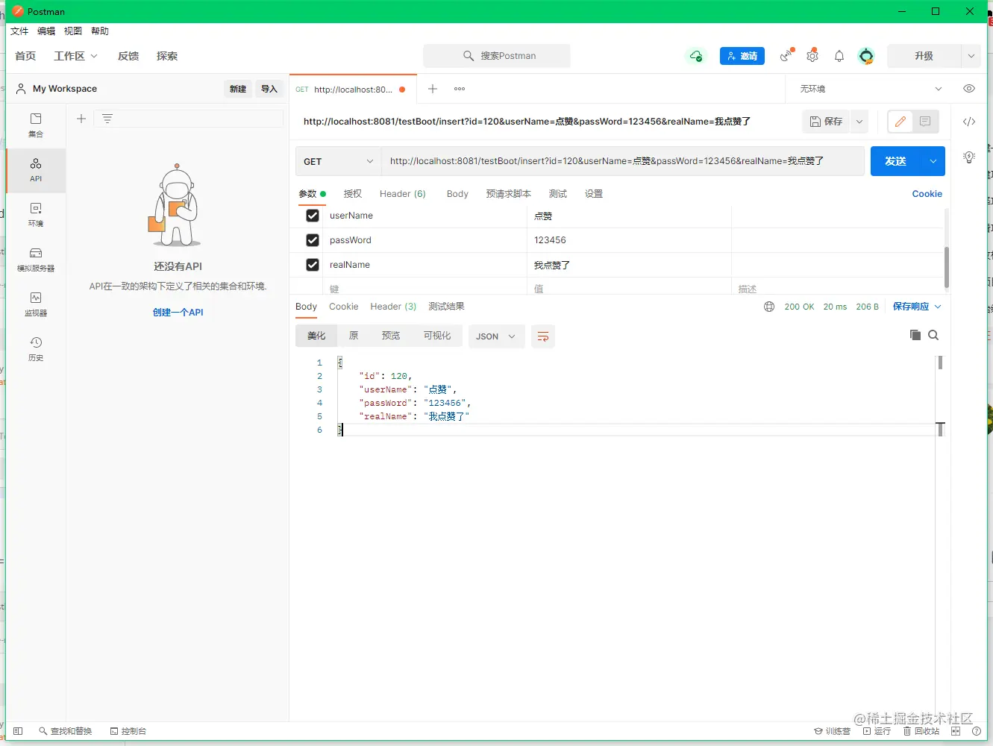Click the plus icon to open new tab
The image size is (993, 746).
433,89
